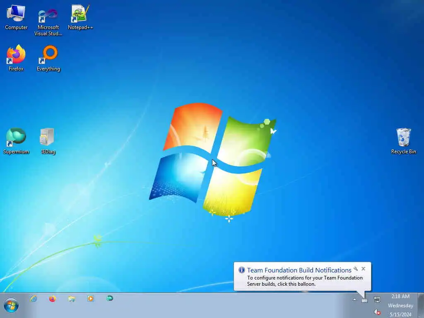Select the Notepad++ desktop shortcut
The width and height of the screenshot is (424, 318).
(80, 17)
